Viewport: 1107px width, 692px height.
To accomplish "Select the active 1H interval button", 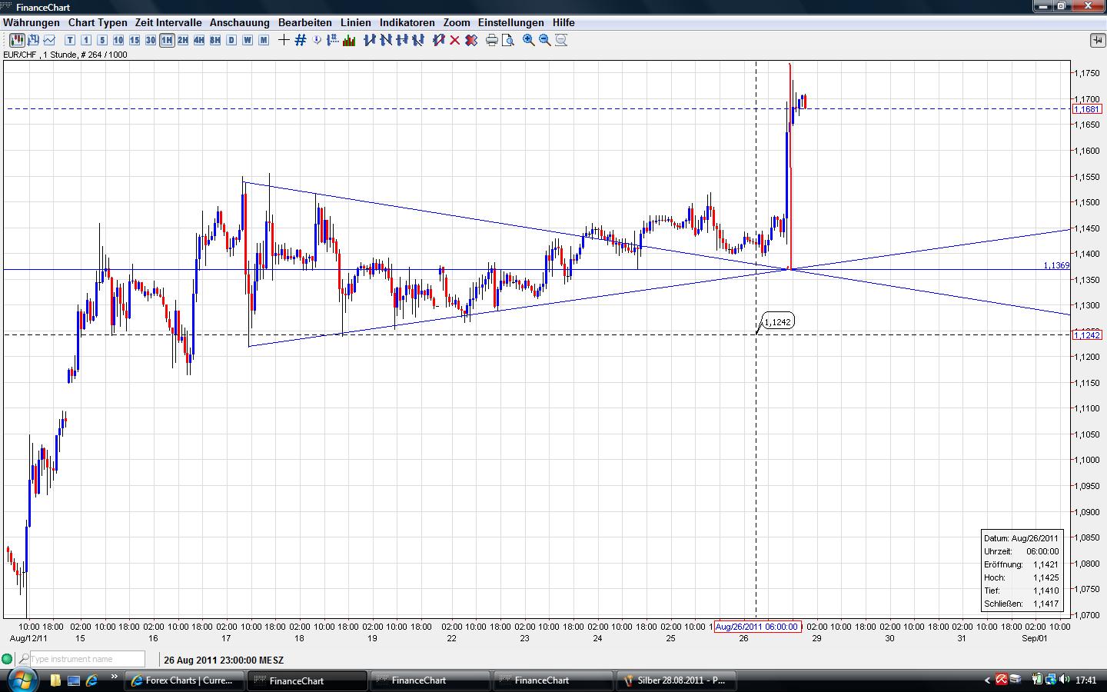I will point(167,40).
